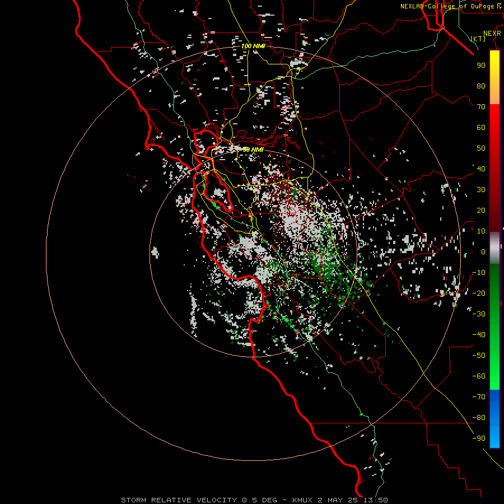
Task: Click the "-40" value on velocity scale
Action: click(x=479, y=335)
